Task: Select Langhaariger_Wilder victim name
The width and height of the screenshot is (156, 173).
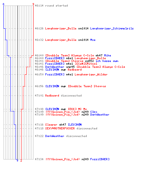Action: (91, 74)
